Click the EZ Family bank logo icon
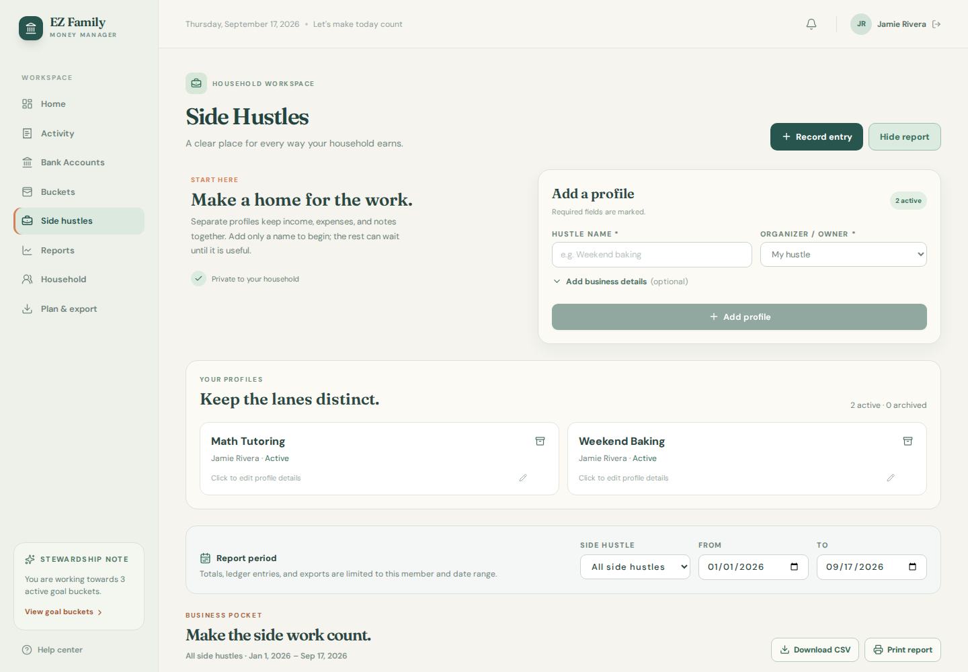 tap(31, 28)
